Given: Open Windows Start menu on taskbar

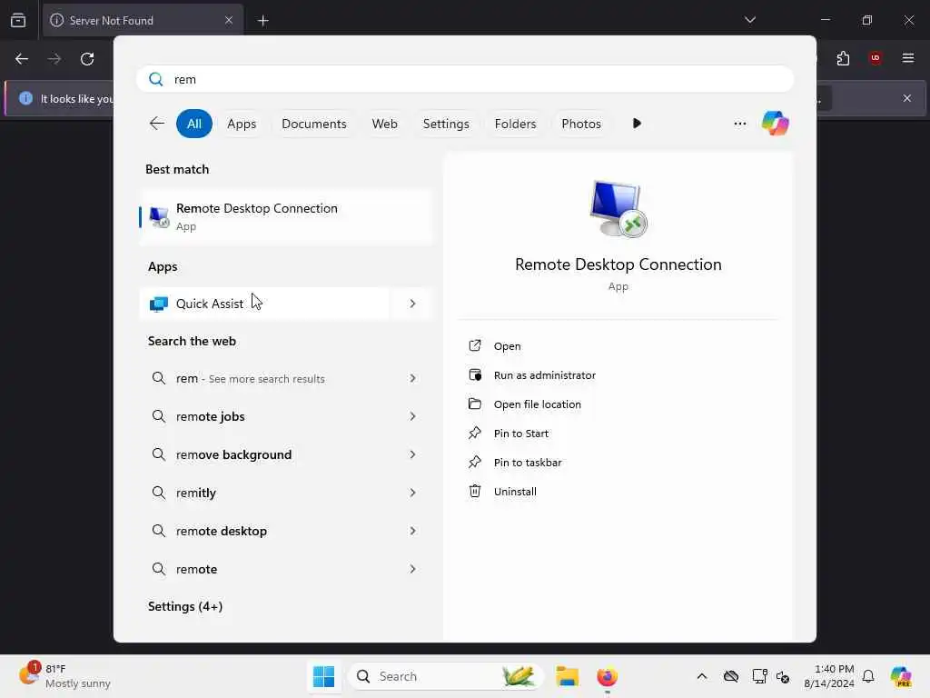Looking at the screenshot, I should pyautogui.click(x=324, y=676).
